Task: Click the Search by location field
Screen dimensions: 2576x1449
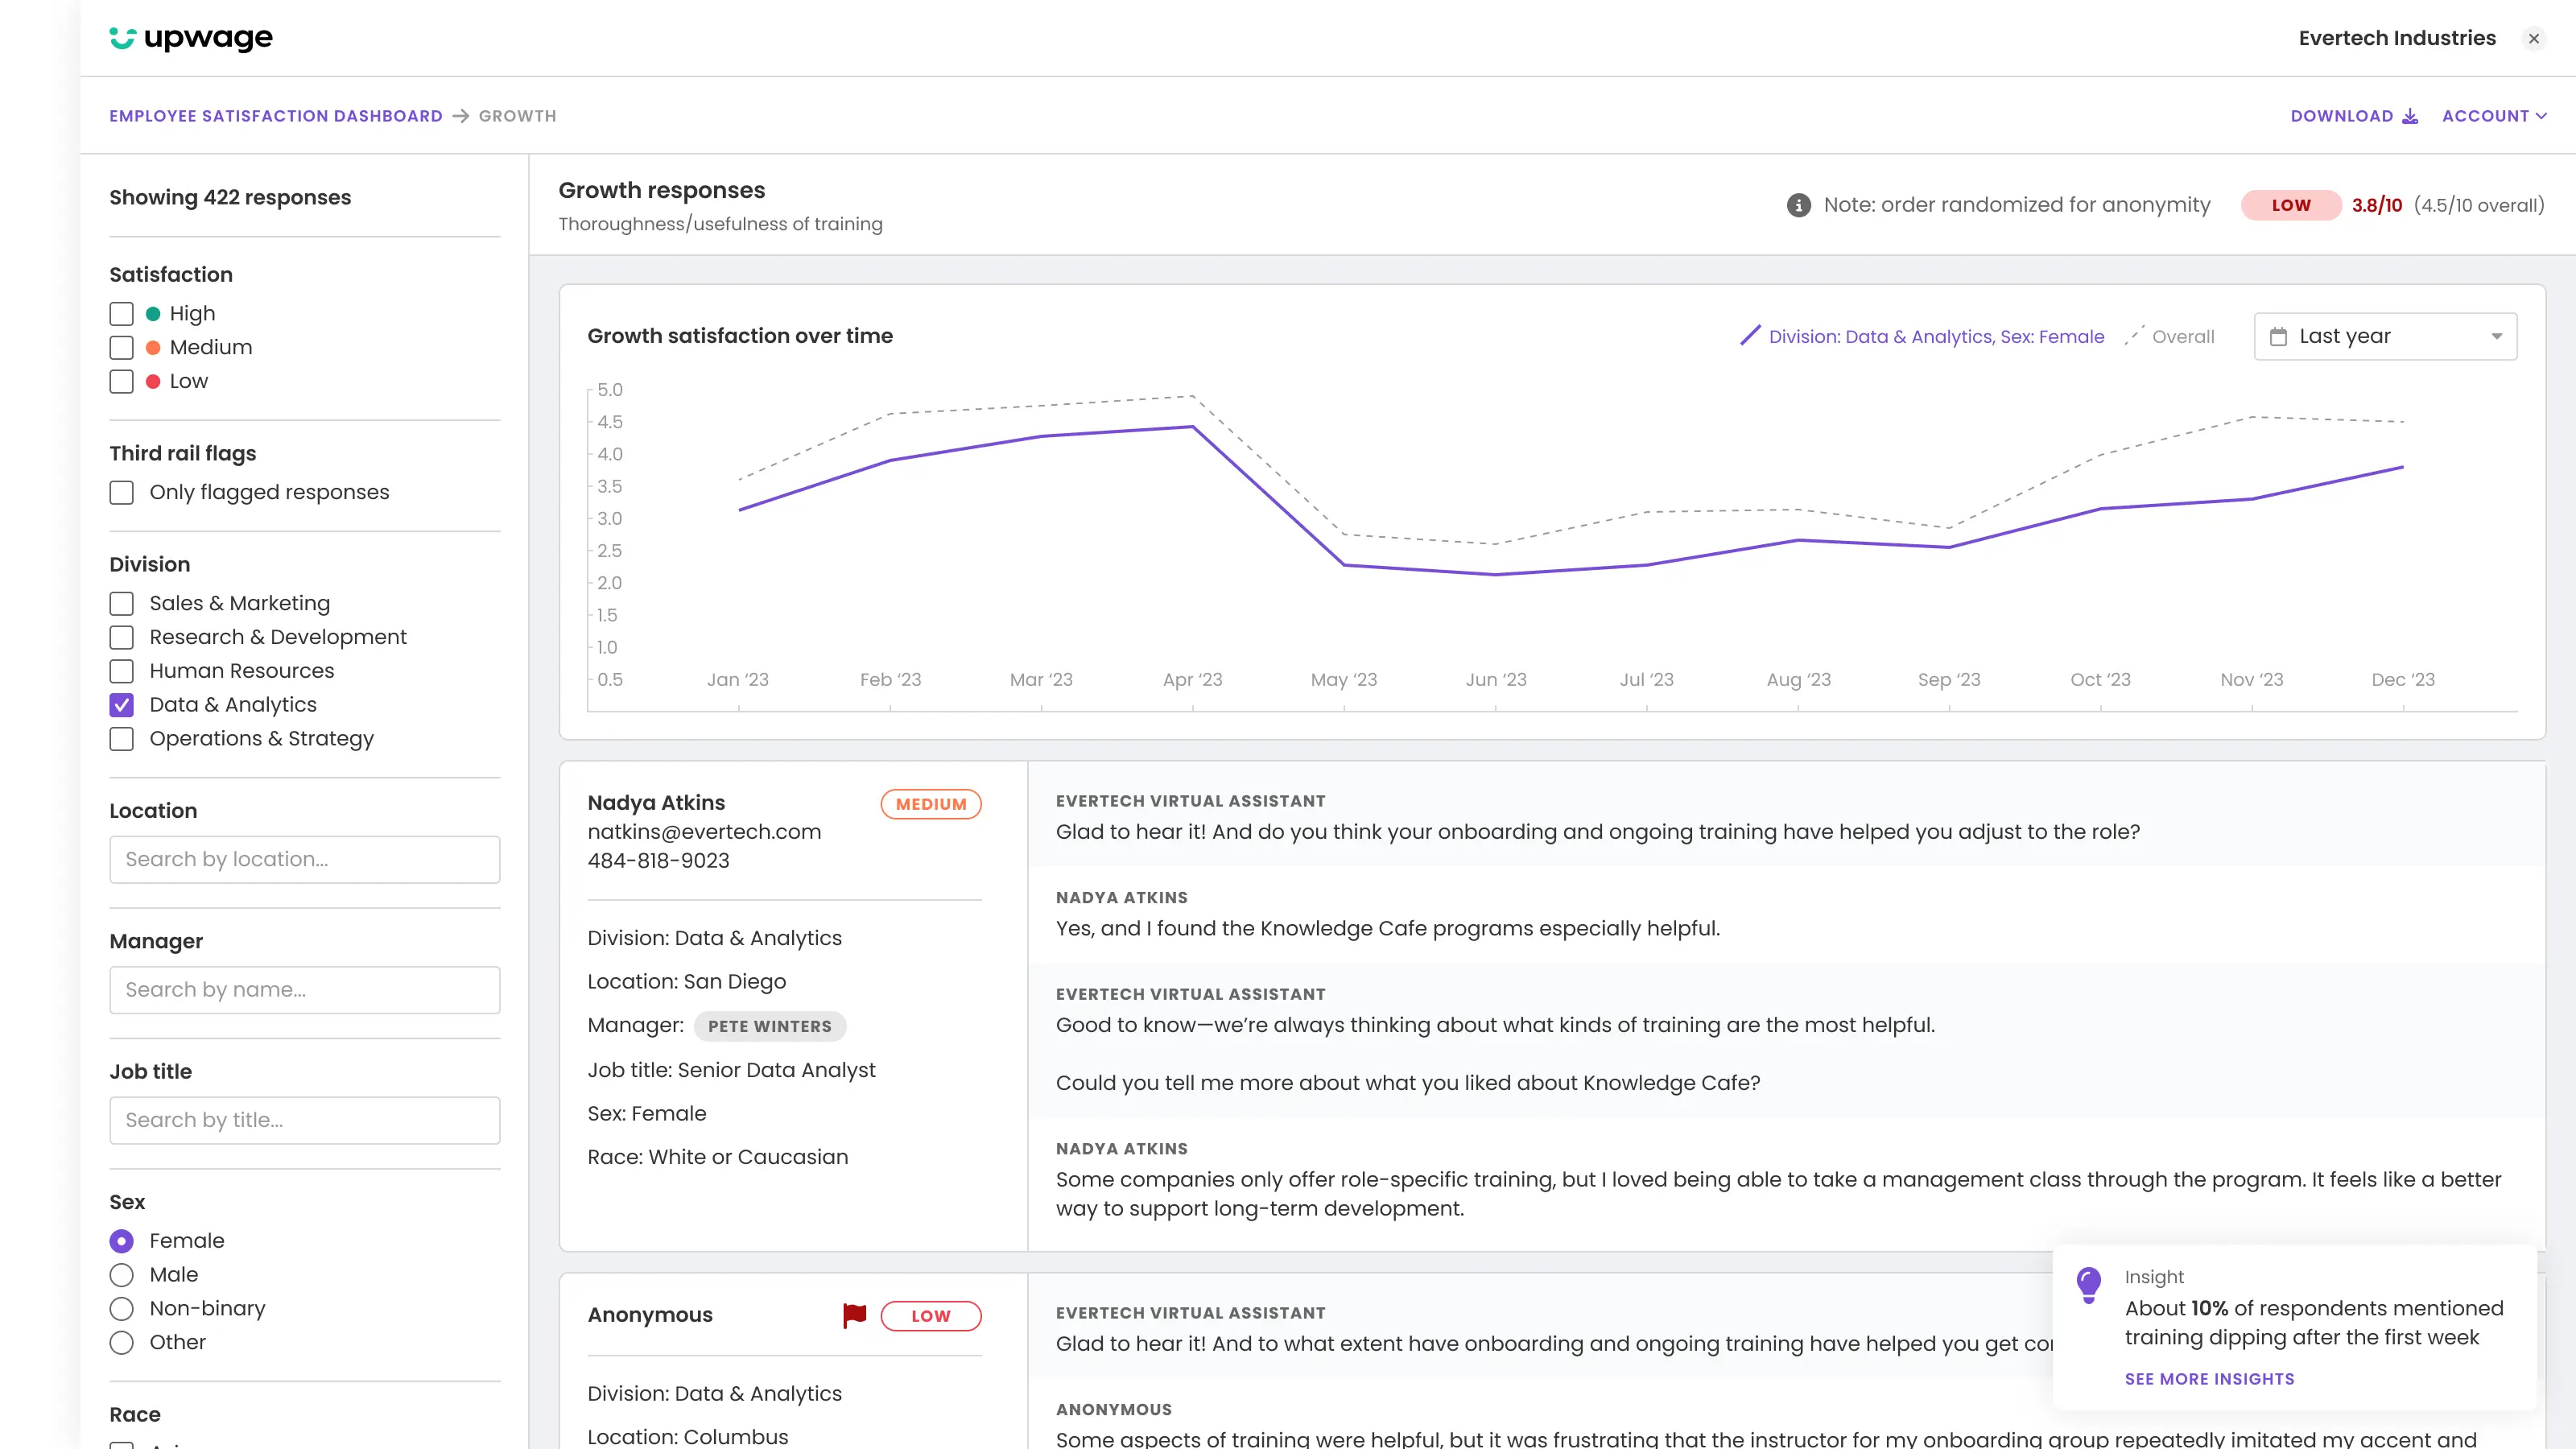Action: point(305,860)
